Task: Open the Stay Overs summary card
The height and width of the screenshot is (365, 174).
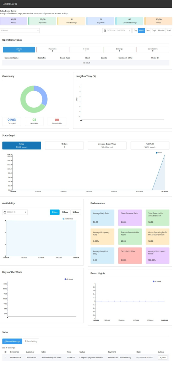Action: pyautogui.click(x=100, y=21)
